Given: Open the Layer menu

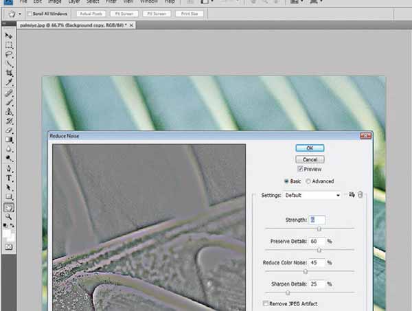Looking at the screenshot, I should click(x=74, y=1).
